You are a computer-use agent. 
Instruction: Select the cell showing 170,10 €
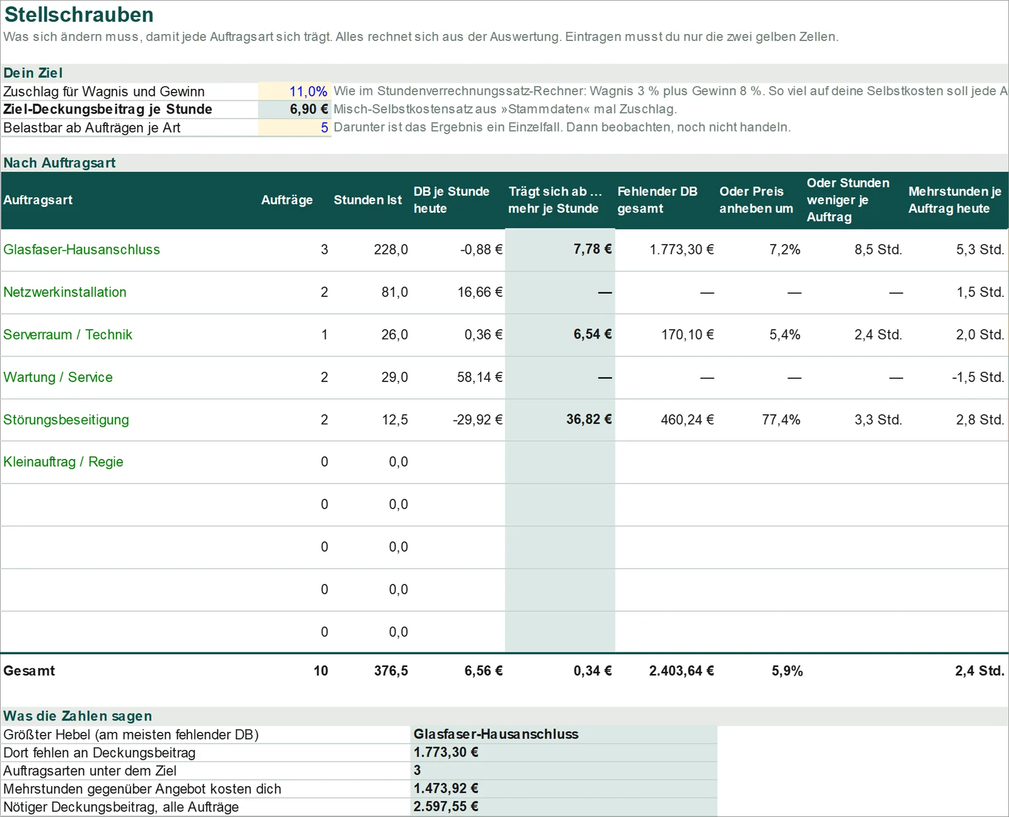(x=665, y=335)
